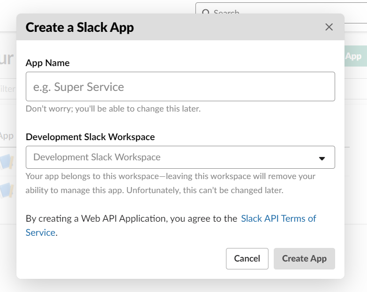Click the Development Slack Workspace label
Screen dimensions: 367x292
click(90, 137)
